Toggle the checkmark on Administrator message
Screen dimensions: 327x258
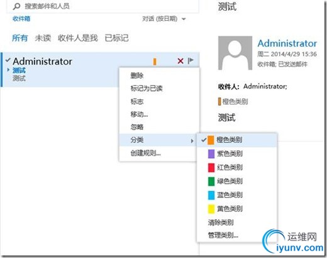tap(8, 60)
